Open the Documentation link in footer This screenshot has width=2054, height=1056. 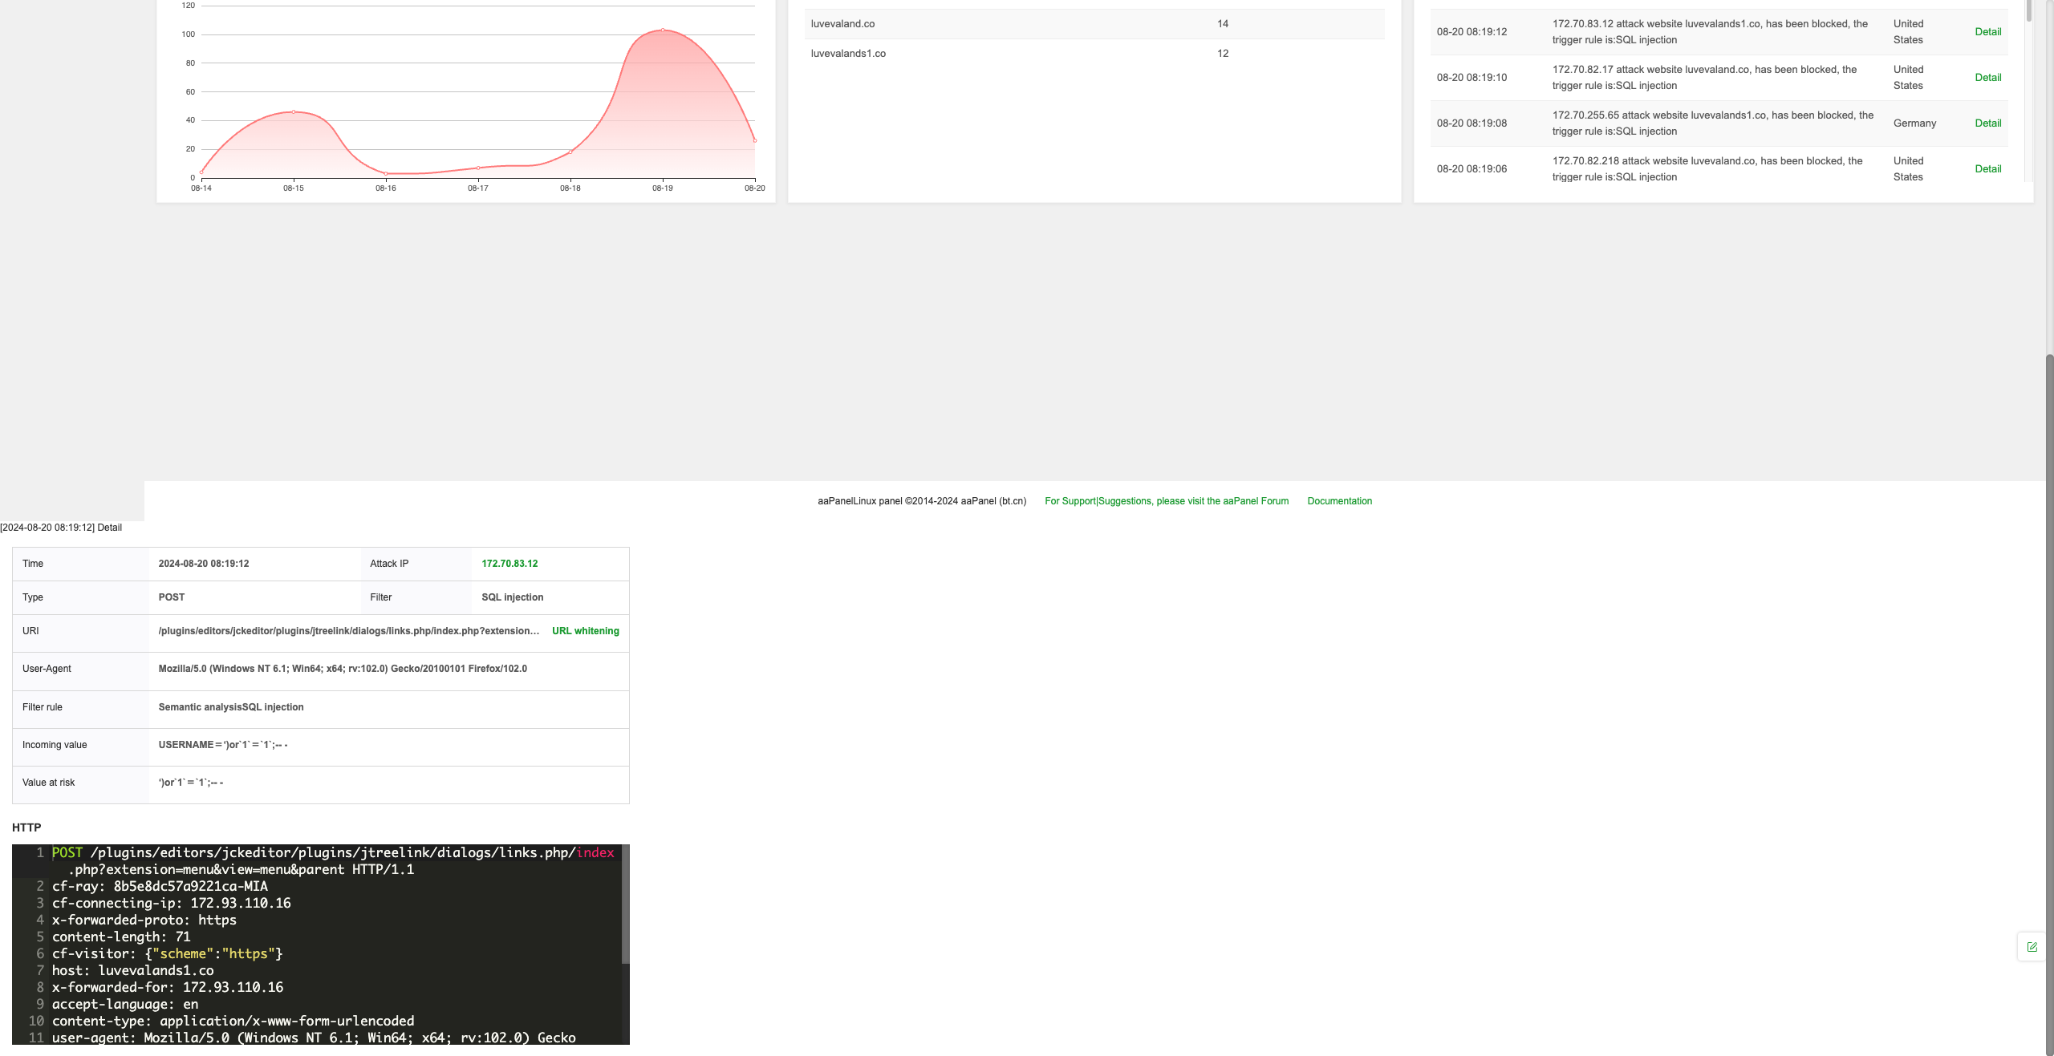tap(1339, 501)
